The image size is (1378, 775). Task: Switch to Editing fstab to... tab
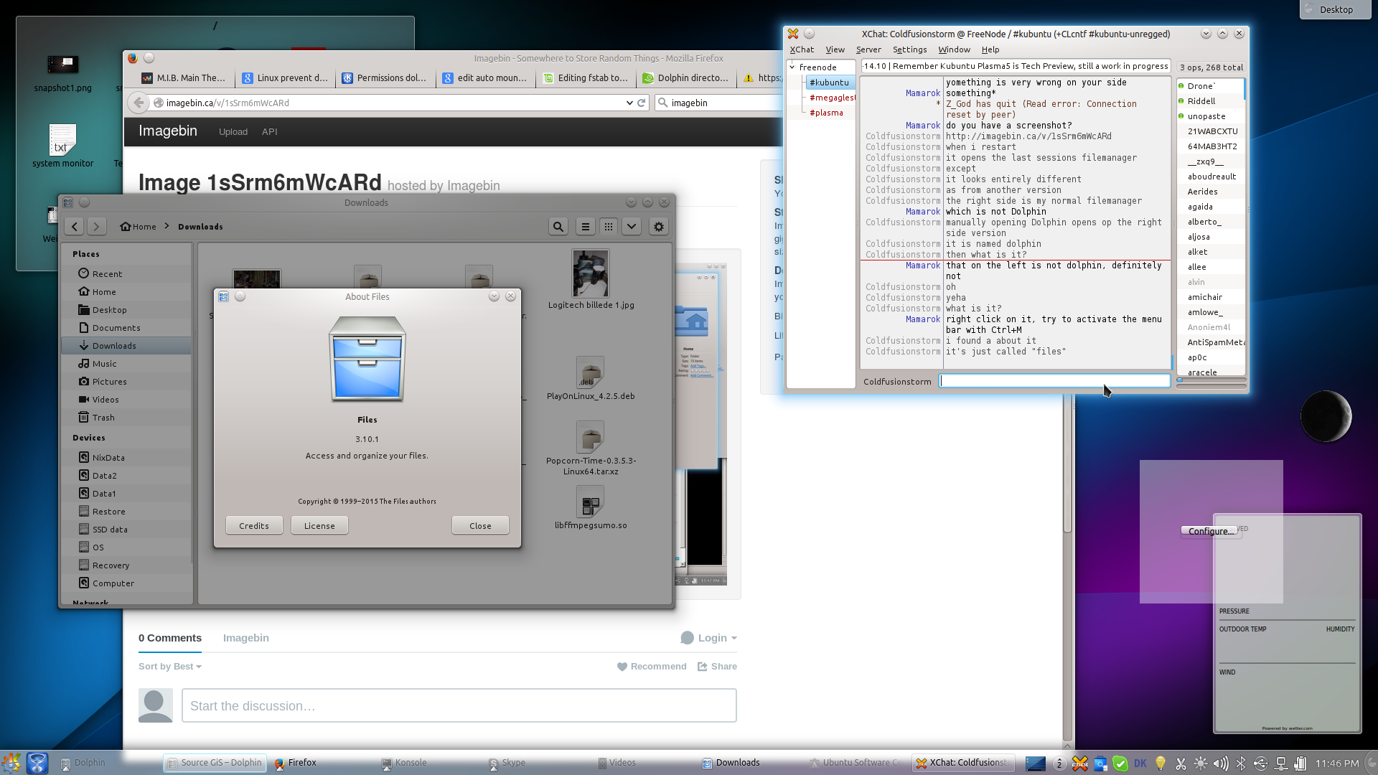point(586,78)
